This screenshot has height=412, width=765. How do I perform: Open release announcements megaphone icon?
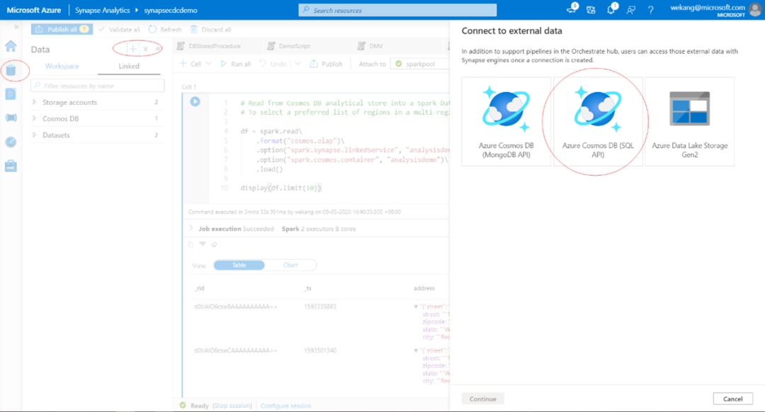coord(571,9)
